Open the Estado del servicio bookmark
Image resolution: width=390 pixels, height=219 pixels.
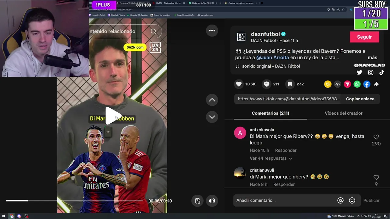click(x=160, y=15)
